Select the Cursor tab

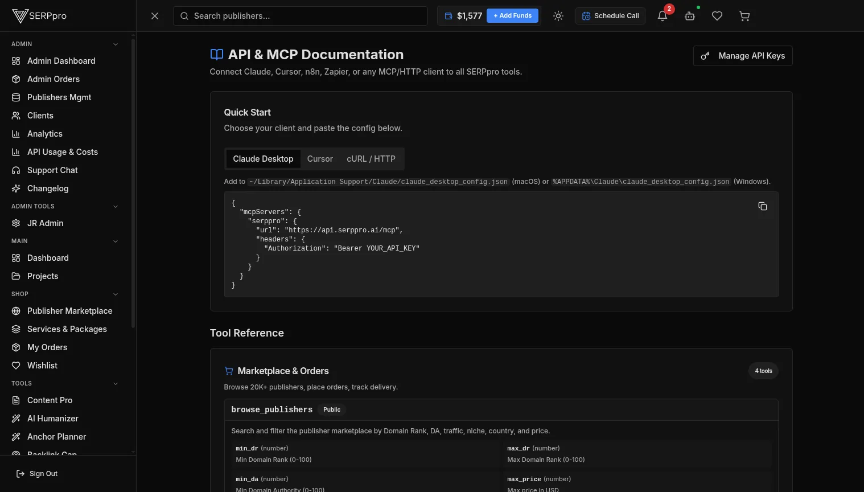(320, 159)
